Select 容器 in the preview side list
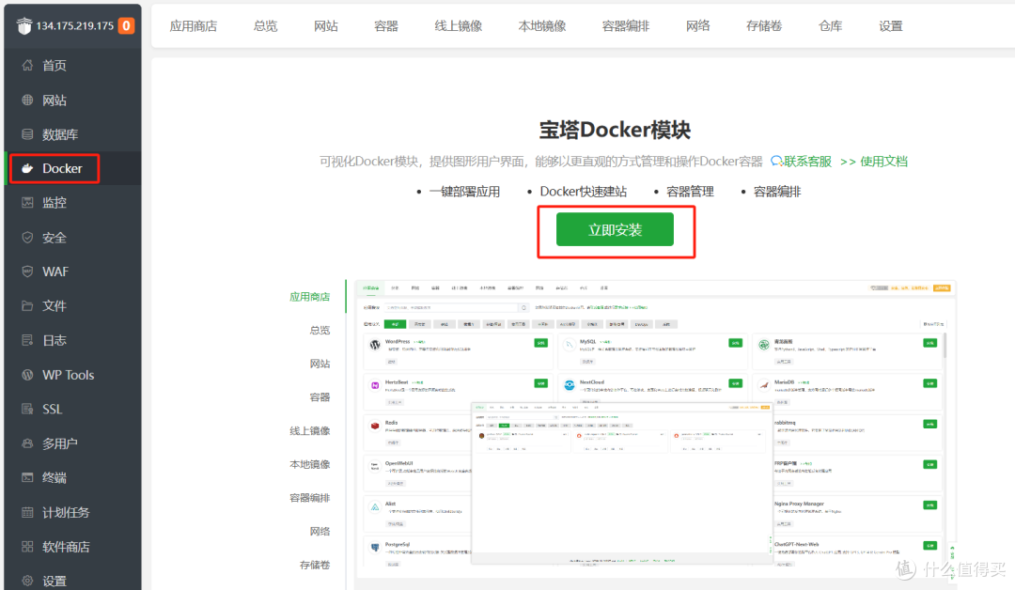This screenshot has width=1015, height=590. click(x=320, y=397)
